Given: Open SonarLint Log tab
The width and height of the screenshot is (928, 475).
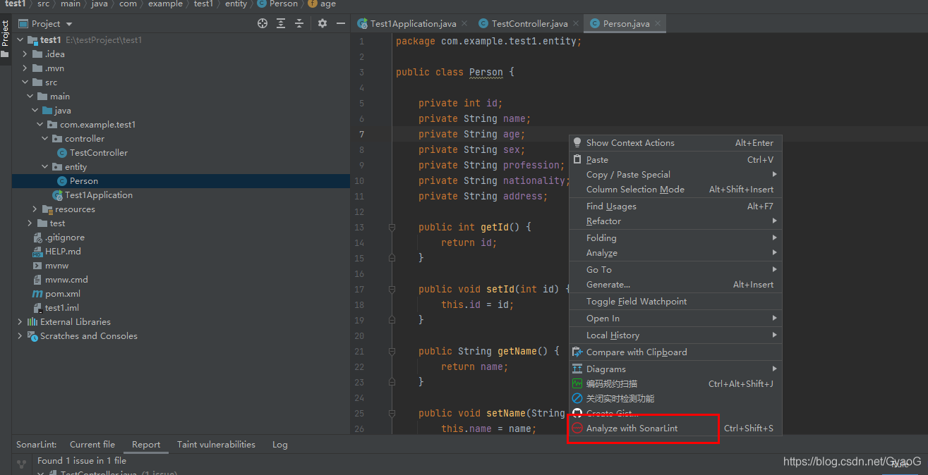Looking at the screenshot, I should coord(280,445).
